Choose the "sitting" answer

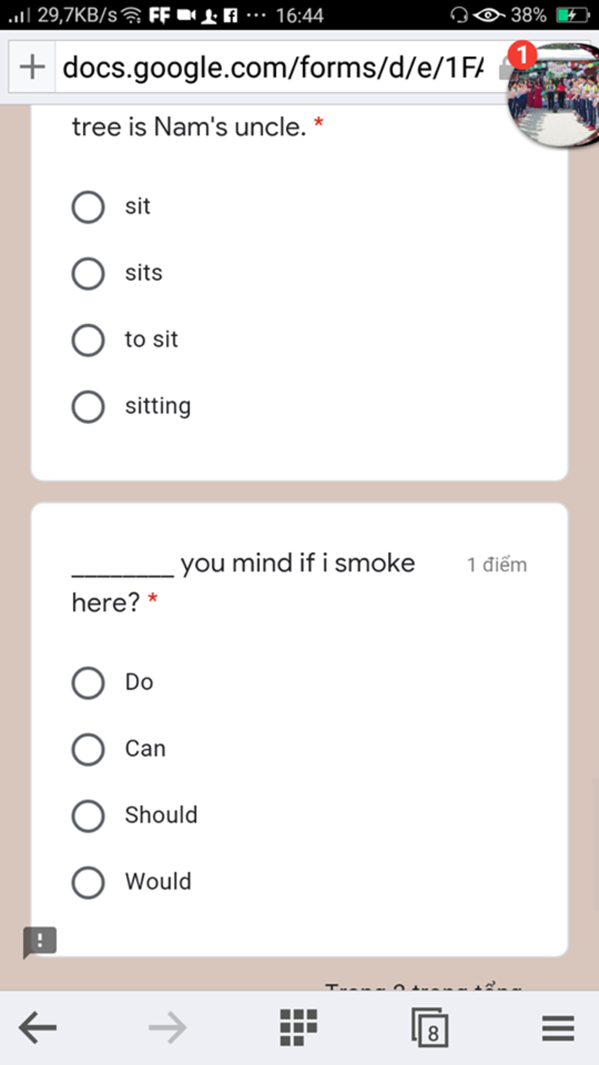tap(88, 407)
